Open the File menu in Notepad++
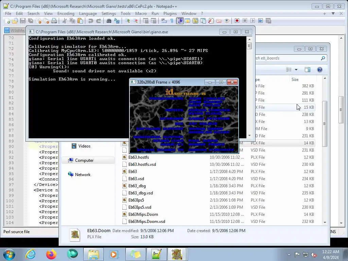 click(8, 14)
